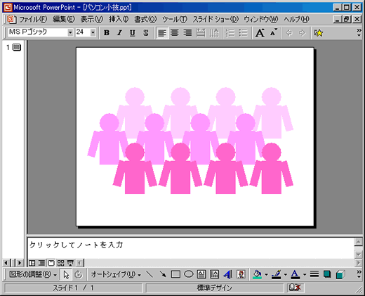Open 3-D settings icon
The height and width of the screenshot is (296, 365).
pos(340,274)
